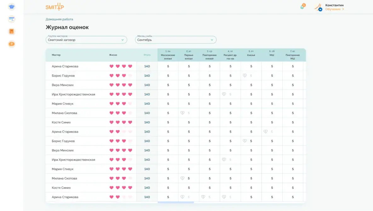The image size is (373, 211).
Task: Open the Месяц учебы dropdown
Action: [175, 40]
